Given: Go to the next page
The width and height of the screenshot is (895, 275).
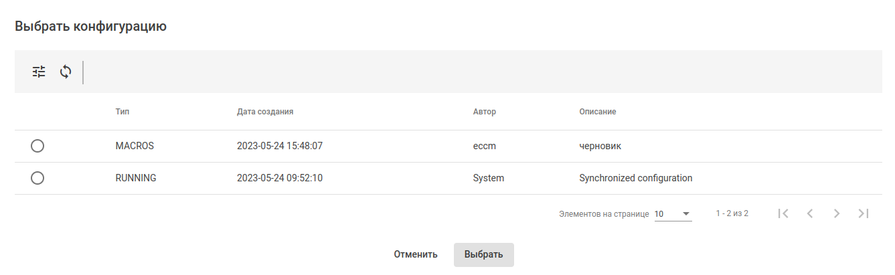Looking at the screenshot, I should [x=837, y=213].
